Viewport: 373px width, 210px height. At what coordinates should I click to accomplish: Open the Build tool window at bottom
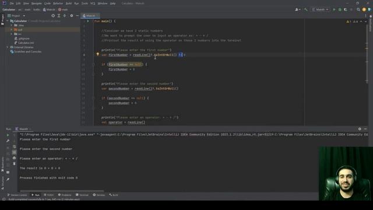114,195
